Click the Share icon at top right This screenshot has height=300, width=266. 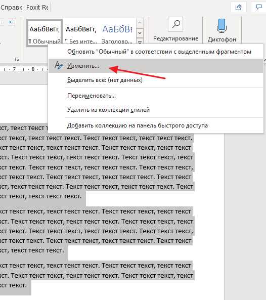238,8
